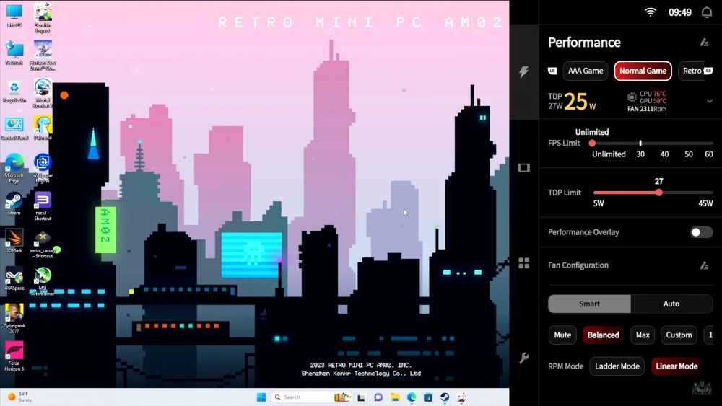Open the wrench settings sidebar icon
Screen dimensions: 722x406
click(524, 358)
